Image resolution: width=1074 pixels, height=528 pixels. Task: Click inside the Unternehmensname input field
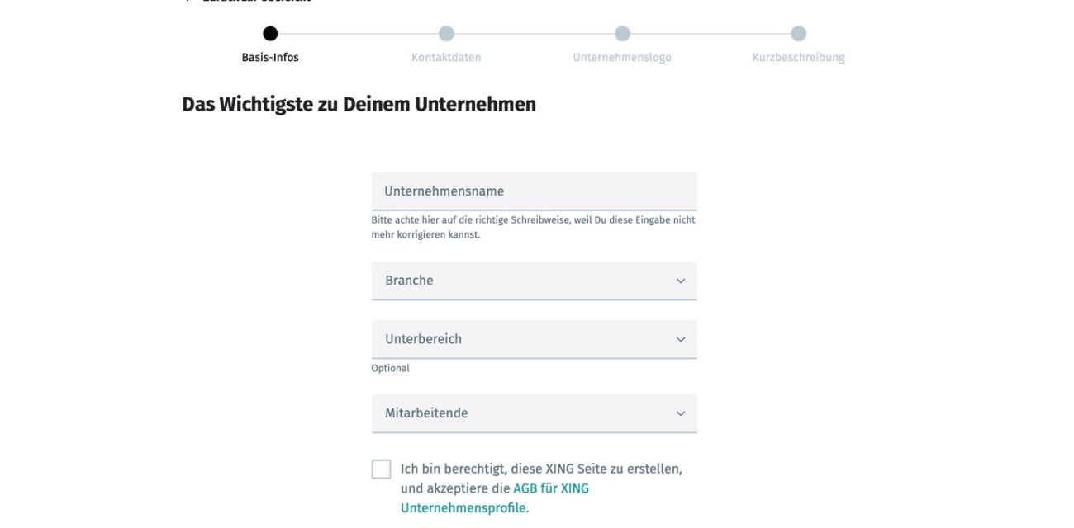(535, 190)
